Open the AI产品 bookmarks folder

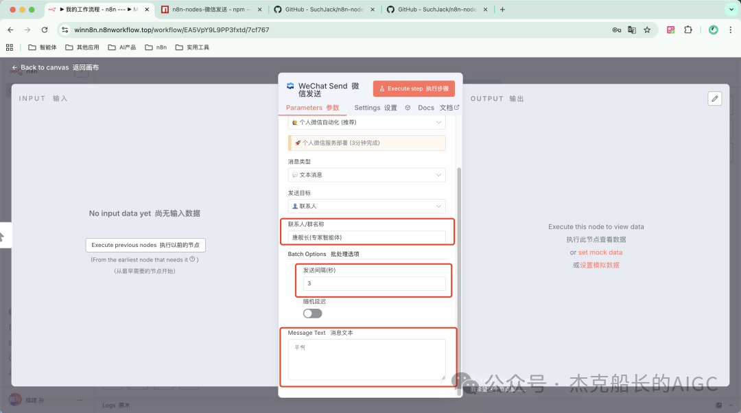click(x=122, y=47)
